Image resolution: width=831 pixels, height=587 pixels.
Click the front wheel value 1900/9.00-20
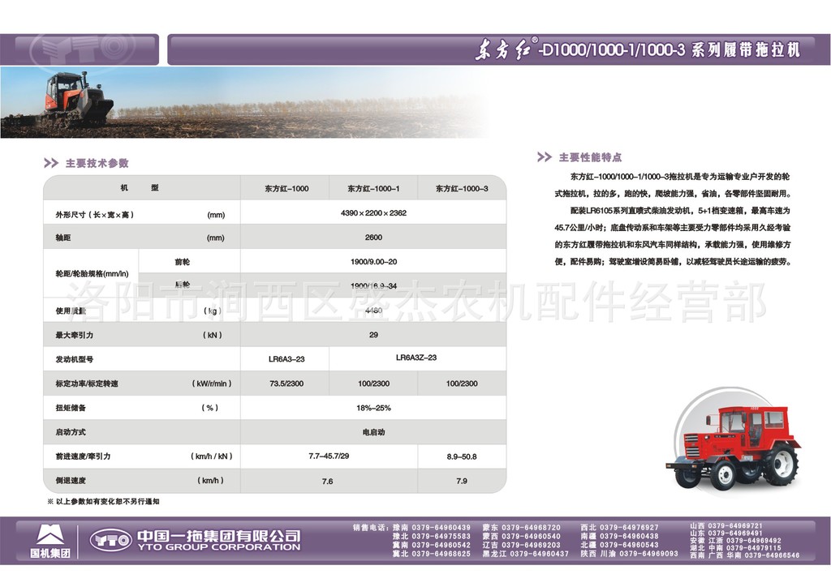pyautogui.click(x=373, y=262)
